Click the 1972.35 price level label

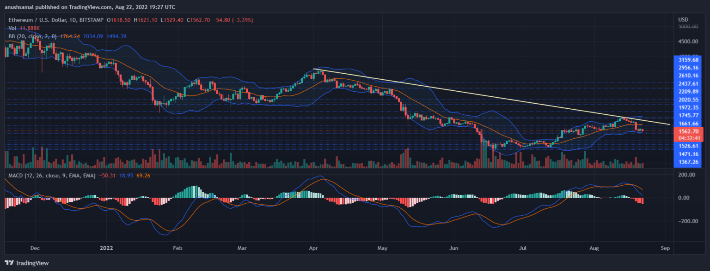pos(688,107)
